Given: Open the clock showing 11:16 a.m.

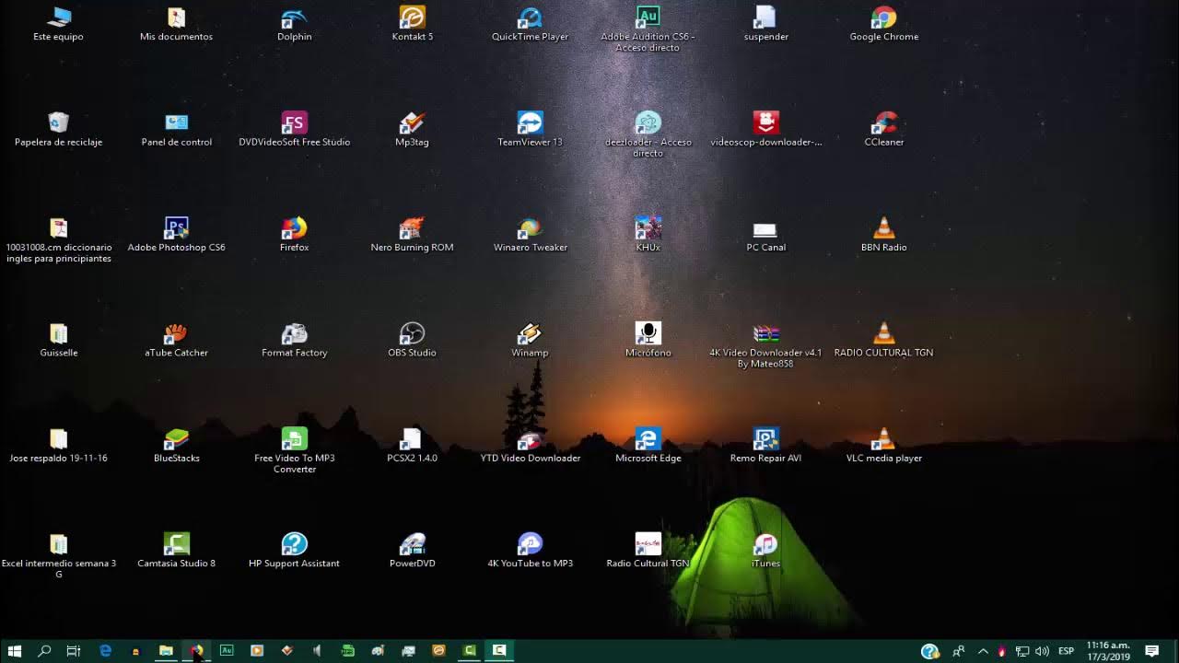Looking at the screenshot, I should pyautogui.click(x=1108, y=651).
